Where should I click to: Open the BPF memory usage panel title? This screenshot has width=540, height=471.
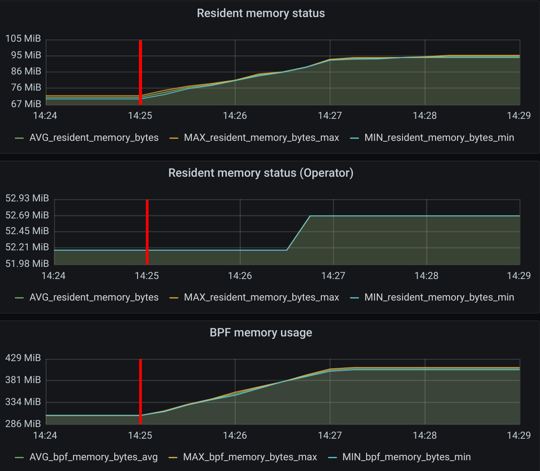click(x=261, y=332)
